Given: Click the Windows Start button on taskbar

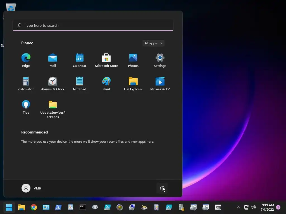Looking at the screenshot, I should click(9, 207).
